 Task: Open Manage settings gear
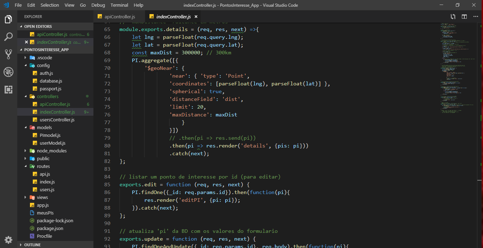click(x=8, y=240)
